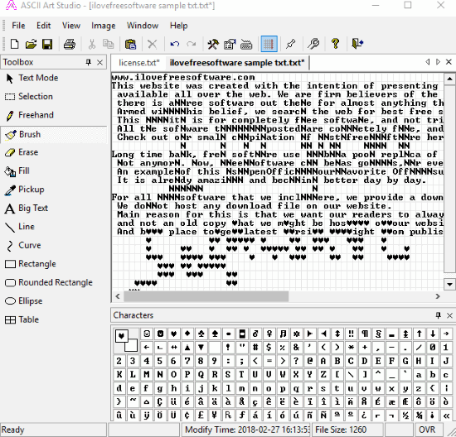Image resolution: width=456 pixels, height=437 pixels.
Task: Click the Modify Time status bar entry
Action: click(246, 430)
